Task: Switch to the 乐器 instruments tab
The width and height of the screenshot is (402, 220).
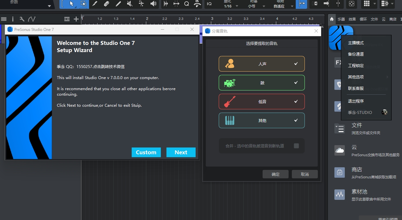Action: tap(342, 19)
